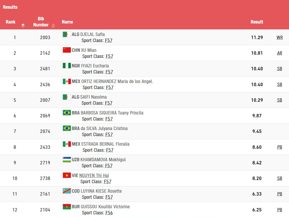Click AR abbreviation next to 10.81

point(279,53)
